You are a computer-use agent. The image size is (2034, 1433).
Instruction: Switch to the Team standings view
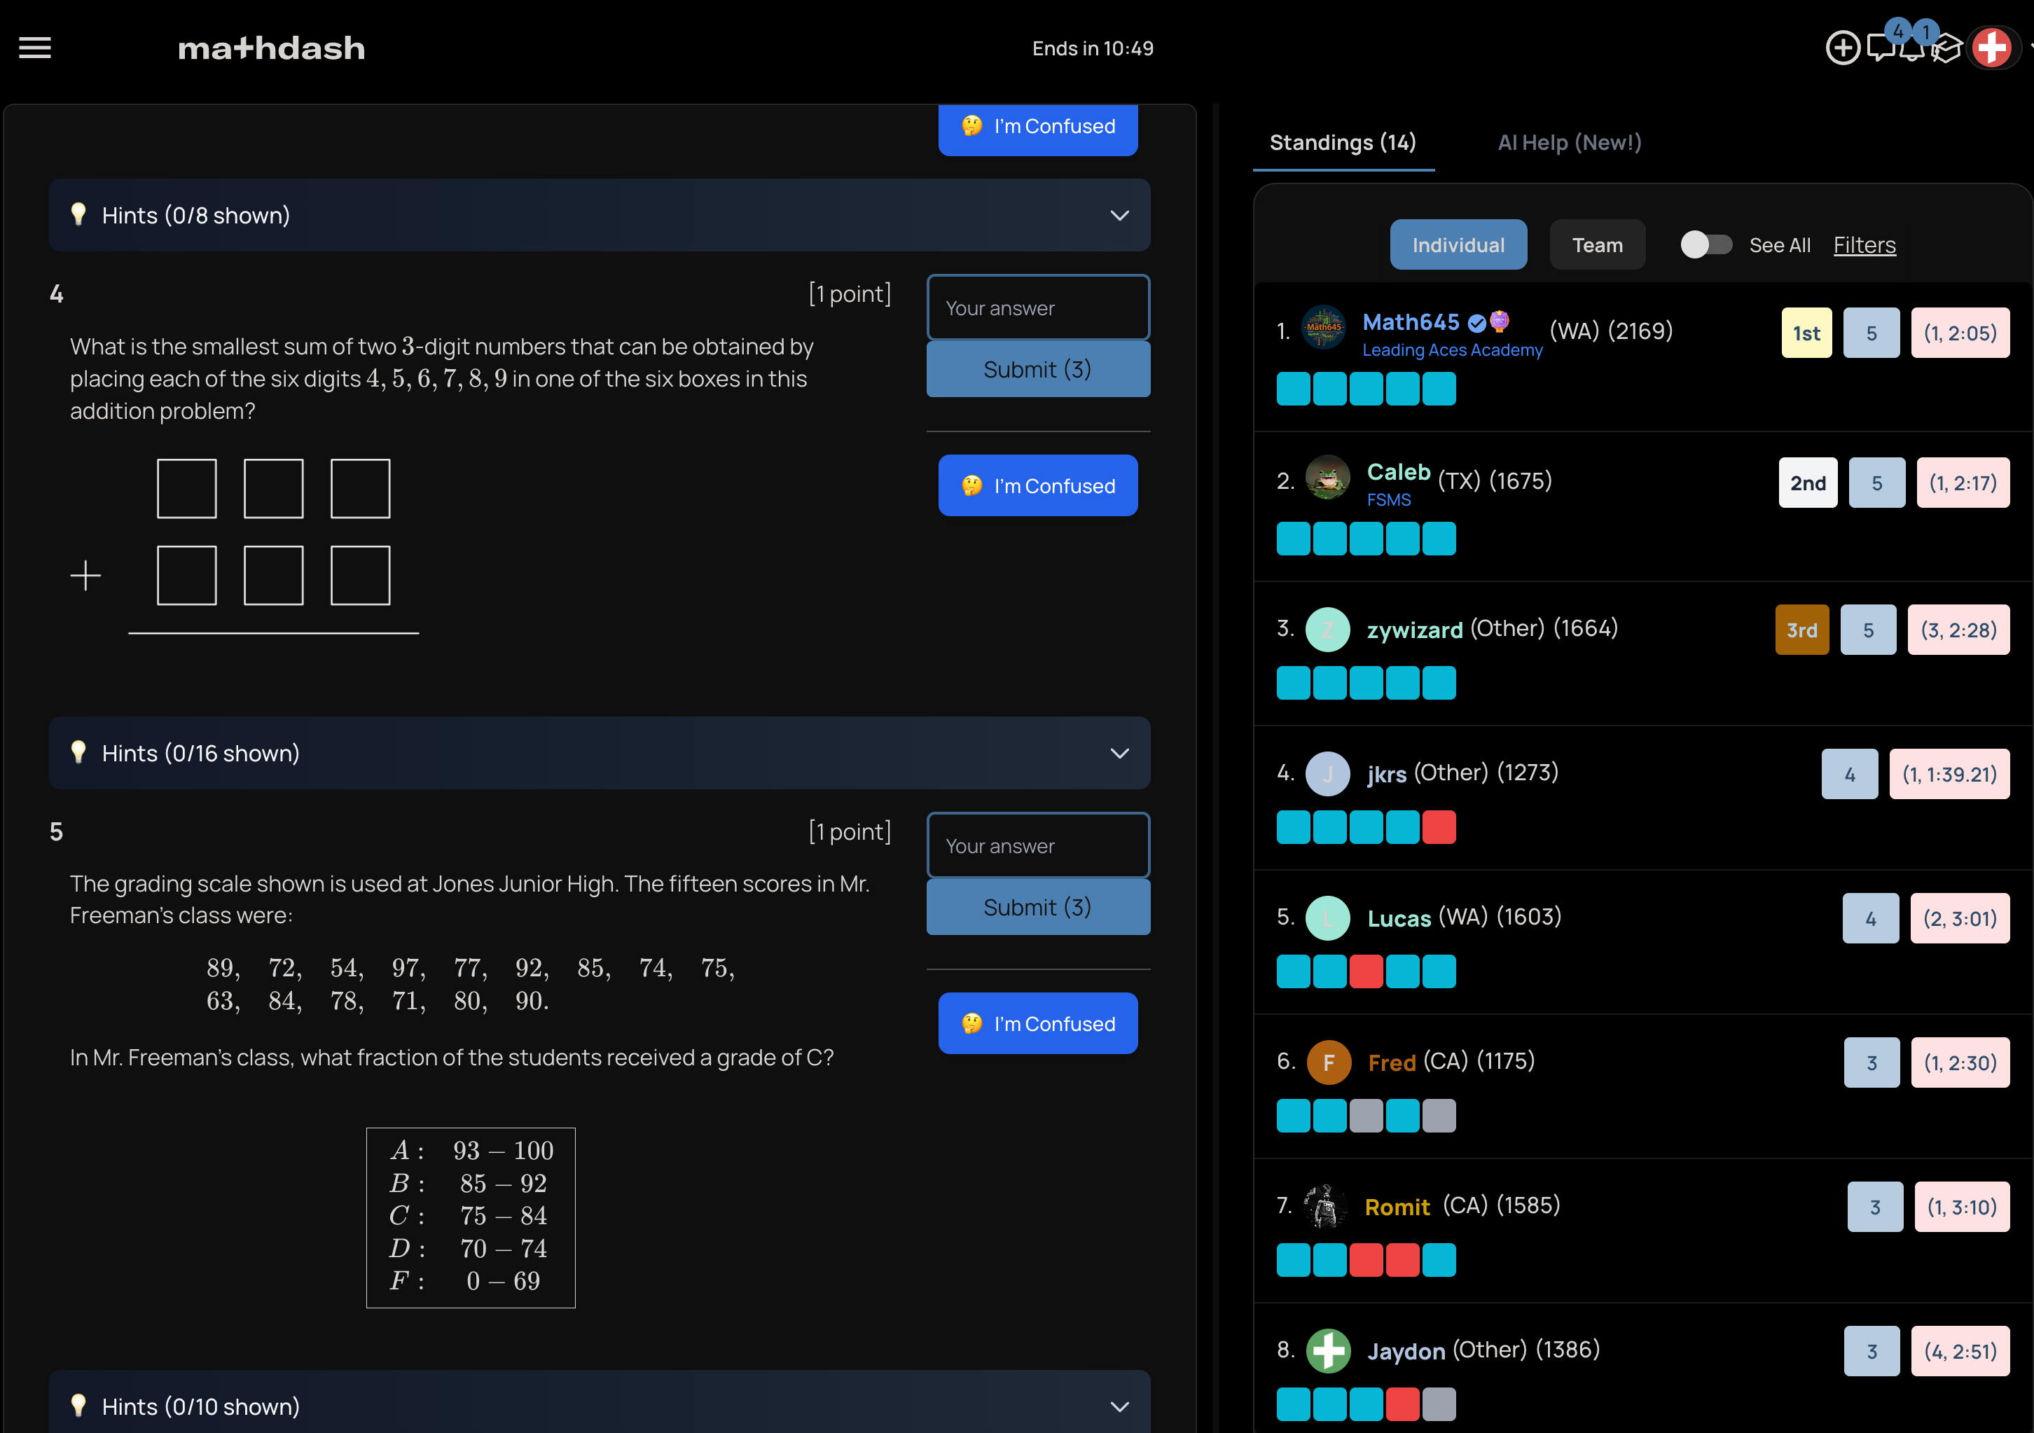tap(1597, 244)
